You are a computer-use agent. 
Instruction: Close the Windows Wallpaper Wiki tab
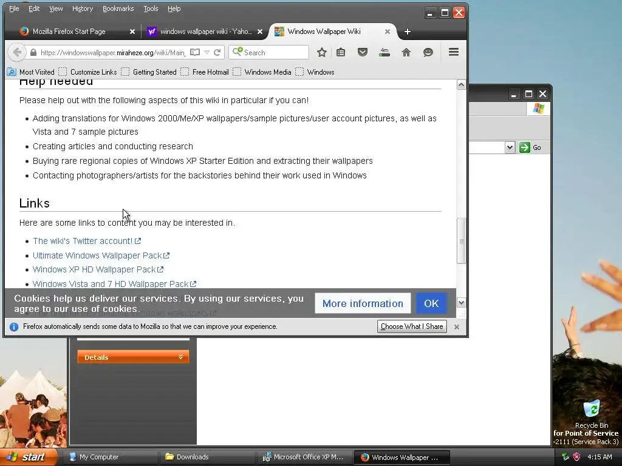pyautogui.click(x=388, y=32)
